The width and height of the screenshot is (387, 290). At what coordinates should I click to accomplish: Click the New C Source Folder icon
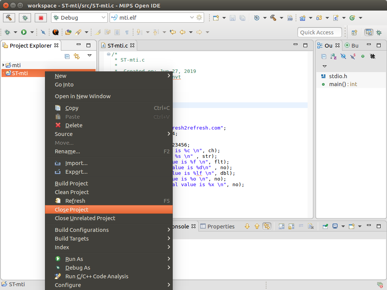pos(319,18)
